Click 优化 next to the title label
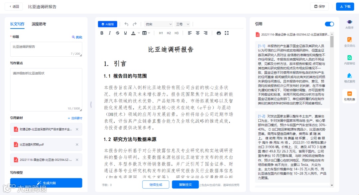This screenshot has width=359, height=195. click(77, 37)
